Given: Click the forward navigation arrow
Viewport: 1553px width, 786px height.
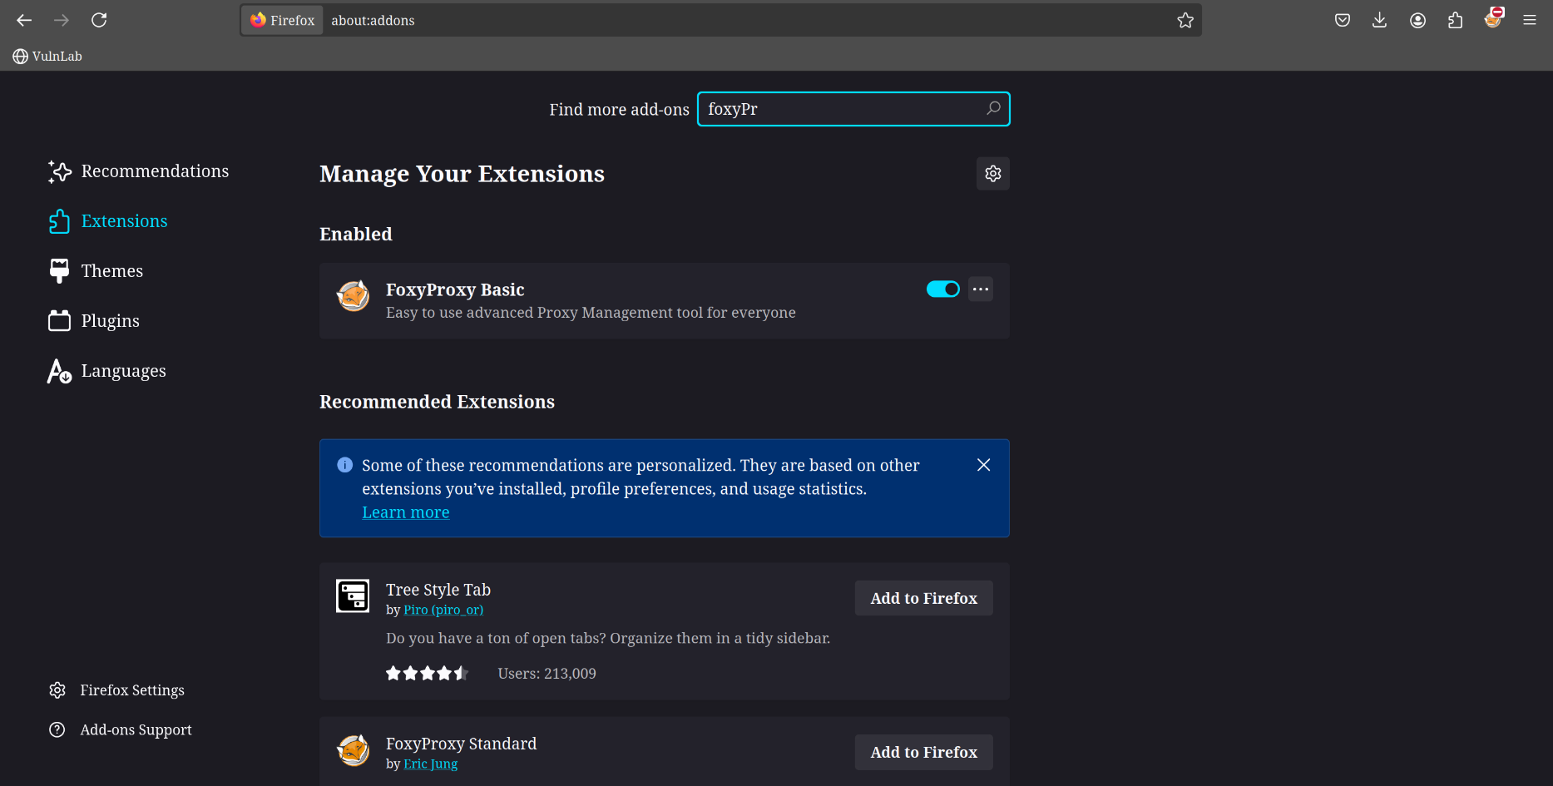Looking at the screenshot, I should click(62, 20).
